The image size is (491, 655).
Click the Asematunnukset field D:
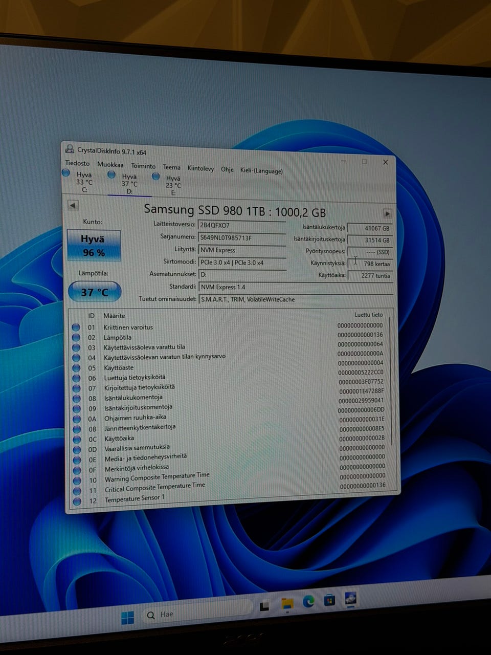point(242,275)
